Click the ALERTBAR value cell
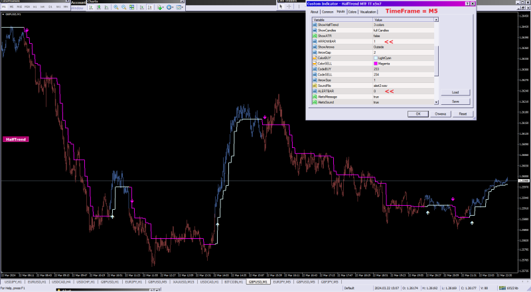Image resolution: width=531 pixels, height=292 pixels. [x=403, y=91]
